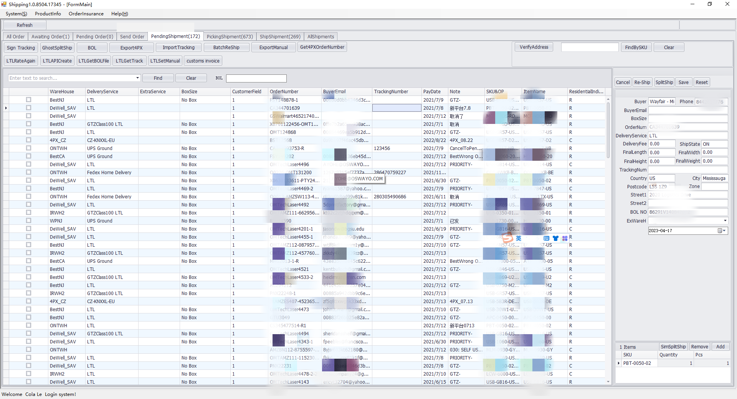
Task: Check the row with order Laser4143
Action: click(28, 382)
